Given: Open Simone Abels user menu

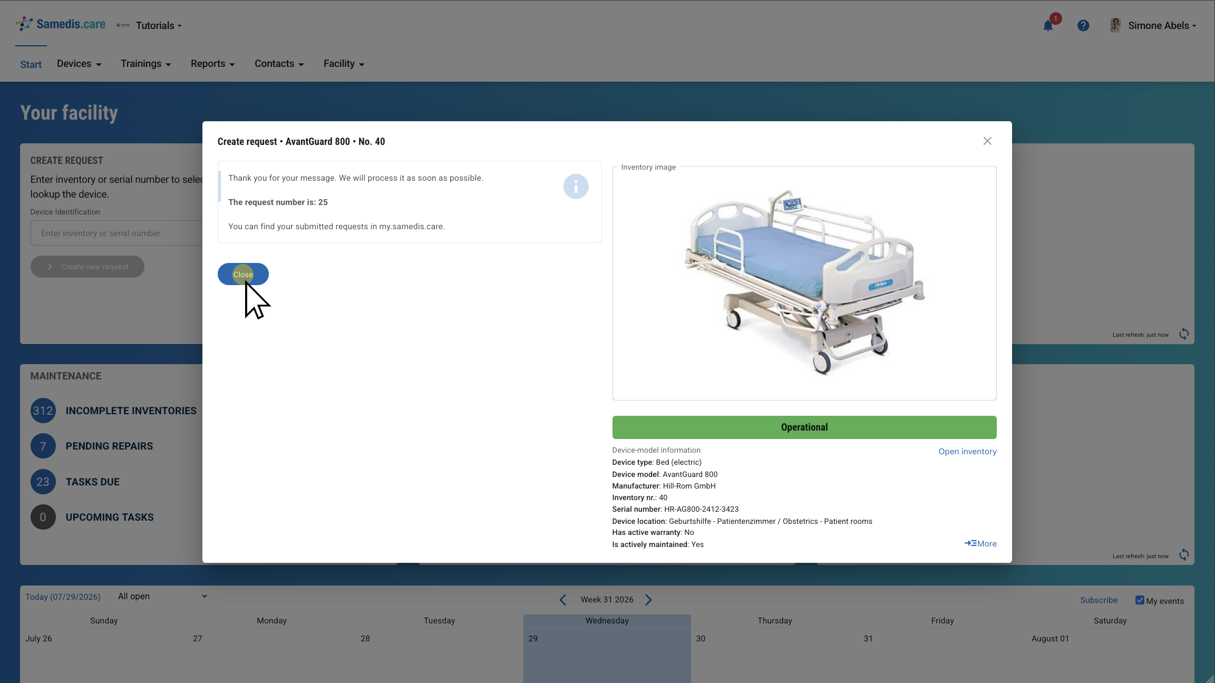Looking at the screenshot, I should click(1162, 25).
